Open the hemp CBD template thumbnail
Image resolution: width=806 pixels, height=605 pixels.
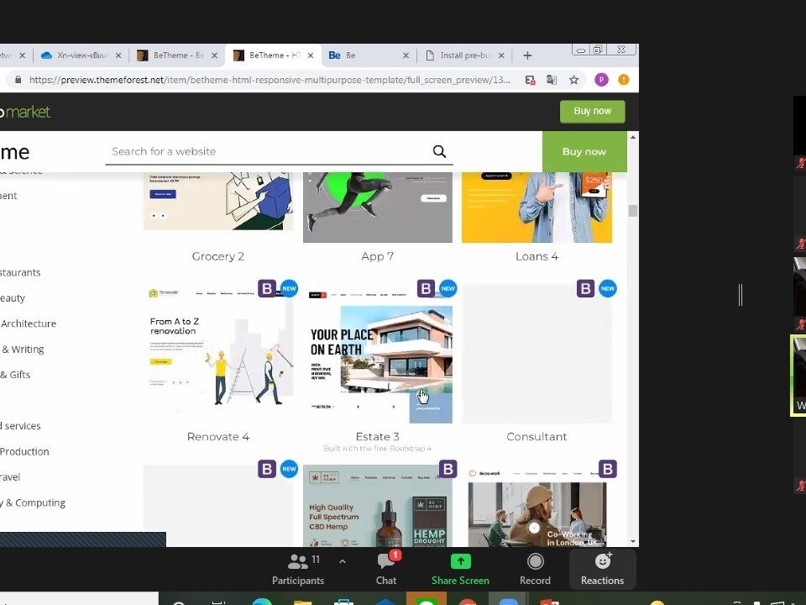pyautogui.click(x=378, y=506)
